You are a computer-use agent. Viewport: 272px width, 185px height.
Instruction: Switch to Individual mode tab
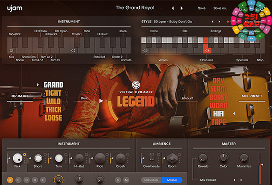152,180
